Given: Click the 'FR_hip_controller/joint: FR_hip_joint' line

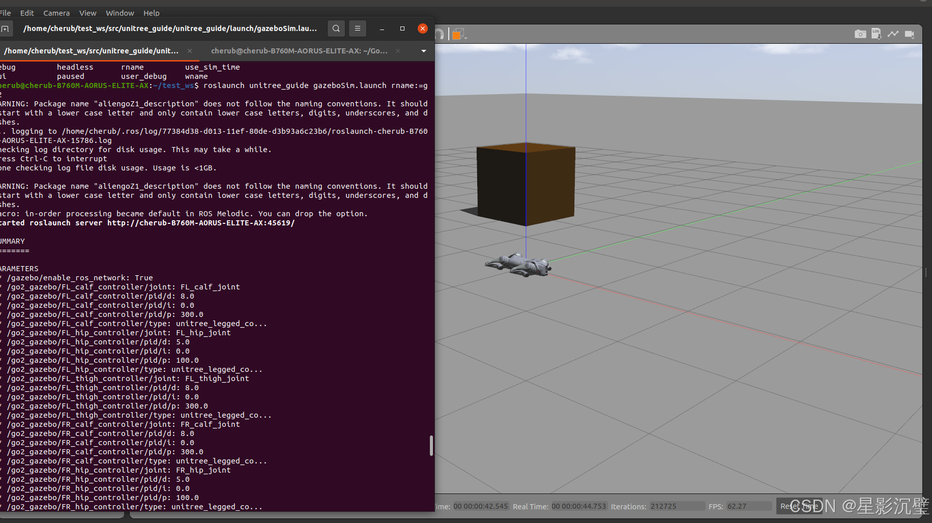Looking at the screenshot, I should pyautogui.click(x=119, y=470).
